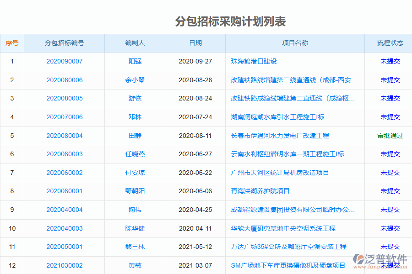Open bid number link 2020070006
412x274 pixels.
64,117
